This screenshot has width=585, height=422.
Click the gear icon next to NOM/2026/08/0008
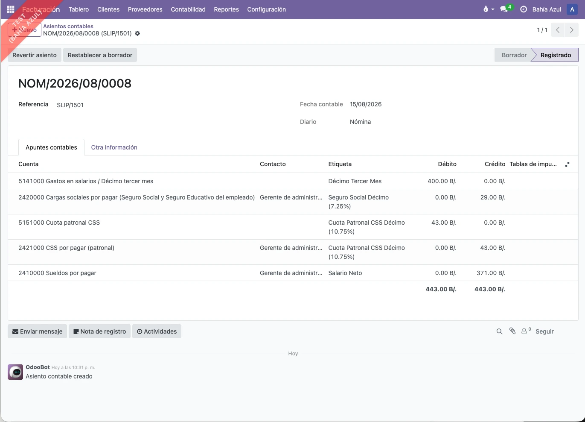(x=137, y=33)
